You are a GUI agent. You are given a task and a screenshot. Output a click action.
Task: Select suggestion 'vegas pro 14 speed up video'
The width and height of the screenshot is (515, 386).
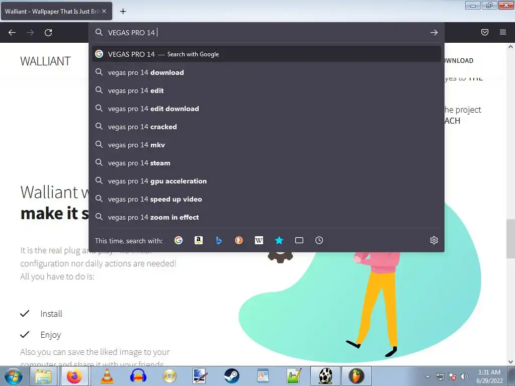pyautogui.click(x=267, y=199)
